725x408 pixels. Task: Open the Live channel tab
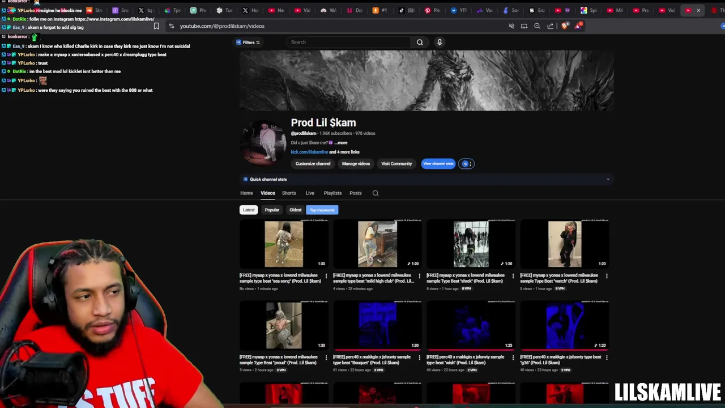310,193
